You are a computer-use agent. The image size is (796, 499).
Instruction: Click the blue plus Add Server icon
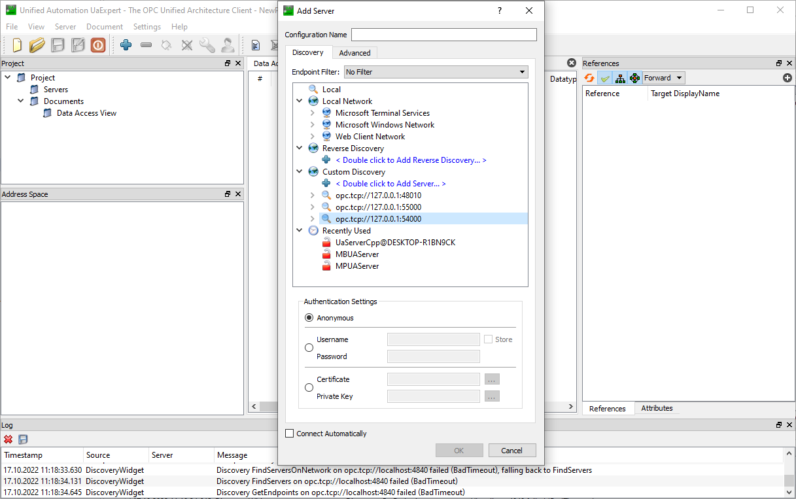coord(126,45)
